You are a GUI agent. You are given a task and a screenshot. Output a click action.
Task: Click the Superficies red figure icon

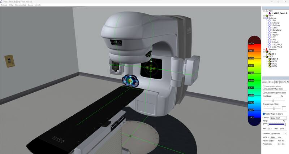point(267,49)
